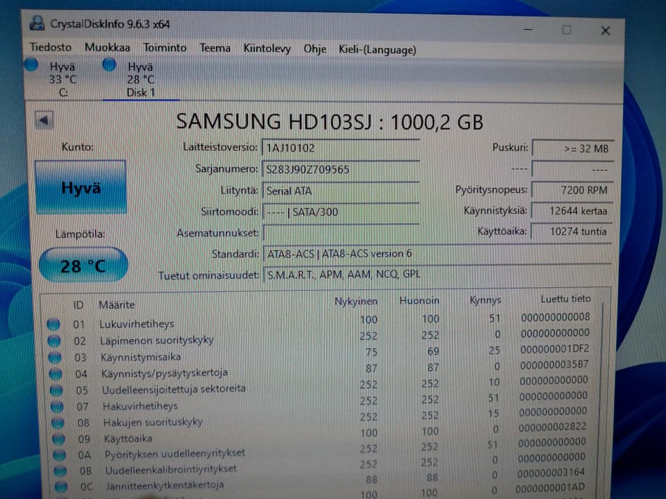This screenshot has height=499, width=666.
Task: Click the blue status dot for Disk 1
Action: pos(110,64)
